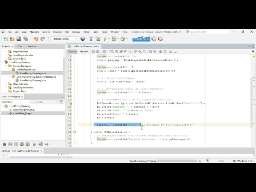Open the empty filter dropdown in Navigator
The height and width of the screenshot is (192, 256).
click(45, 102)
